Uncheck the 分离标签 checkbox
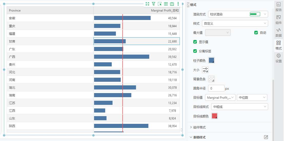Viewport: 284px width, 141px height. [195, 51]
